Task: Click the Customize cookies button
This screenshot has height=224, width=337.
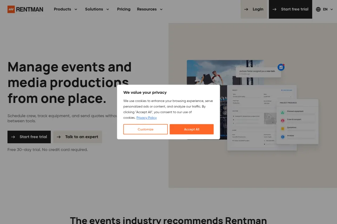Action: click(145, 129)
